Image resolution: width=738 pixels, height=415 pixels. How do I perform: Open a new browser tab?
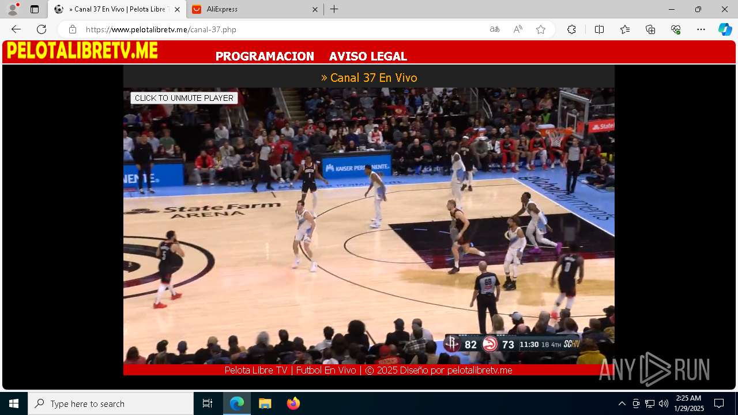pos(334,9)
